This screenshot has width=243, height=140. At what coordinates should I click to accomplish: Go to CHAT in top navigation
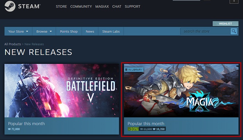[x=117, y=7]
